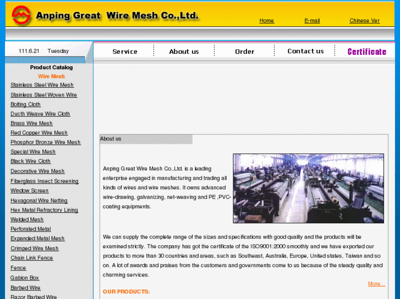Switch to Chinese Ver page
This screenshot has height=299, width=400.
tap(364, 21)
